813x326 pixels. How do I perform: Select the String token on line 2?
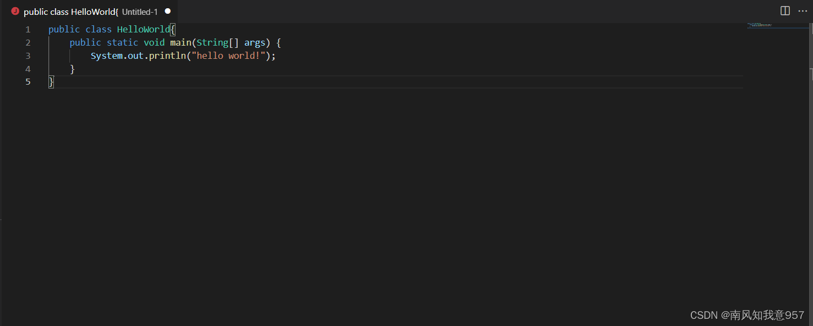[212, 42]
